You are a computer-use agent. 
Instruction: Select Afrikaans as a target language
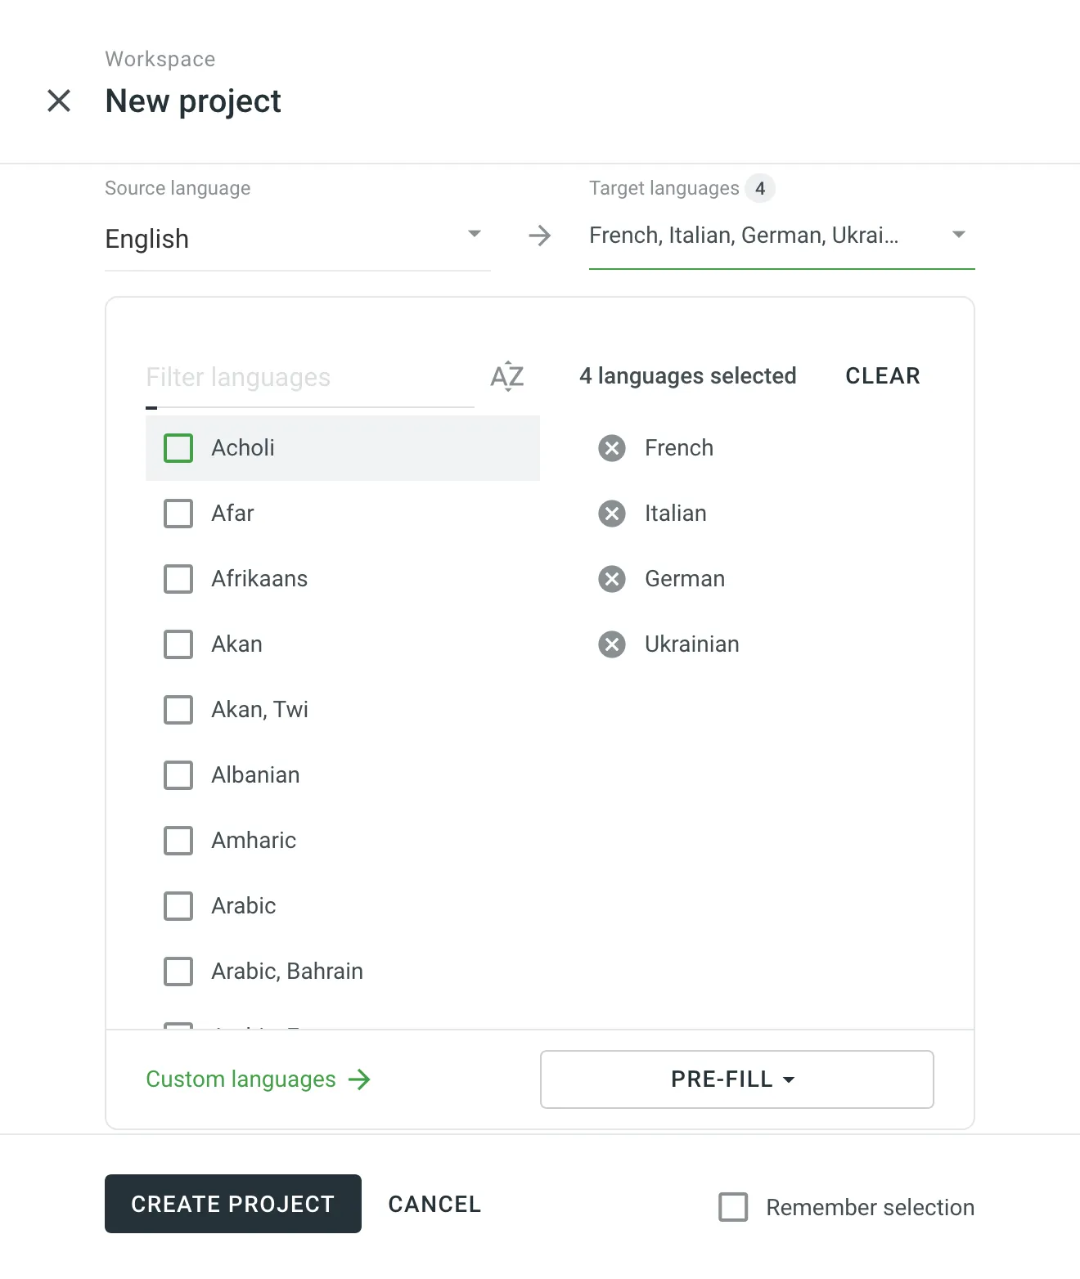[x=178, y=579]
